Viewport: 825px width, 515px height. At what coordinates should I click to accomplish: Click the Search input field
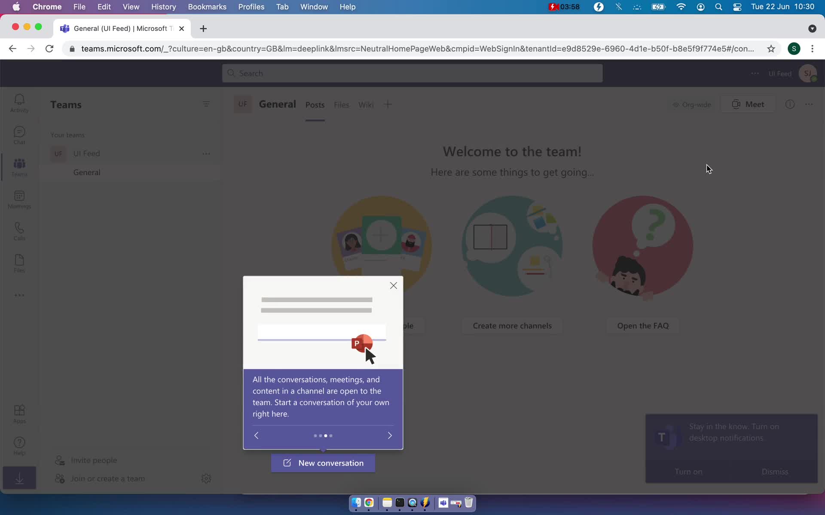pyautogui.click(x=412, y=73)
